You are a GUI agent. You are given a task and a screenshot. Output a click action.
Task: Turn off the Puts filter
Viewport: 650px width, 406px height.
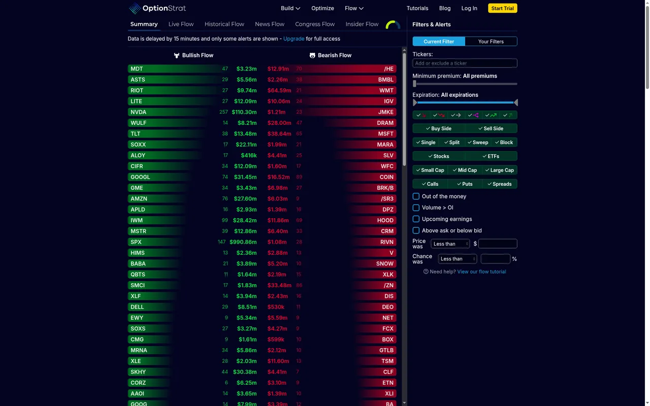(465, 184)
